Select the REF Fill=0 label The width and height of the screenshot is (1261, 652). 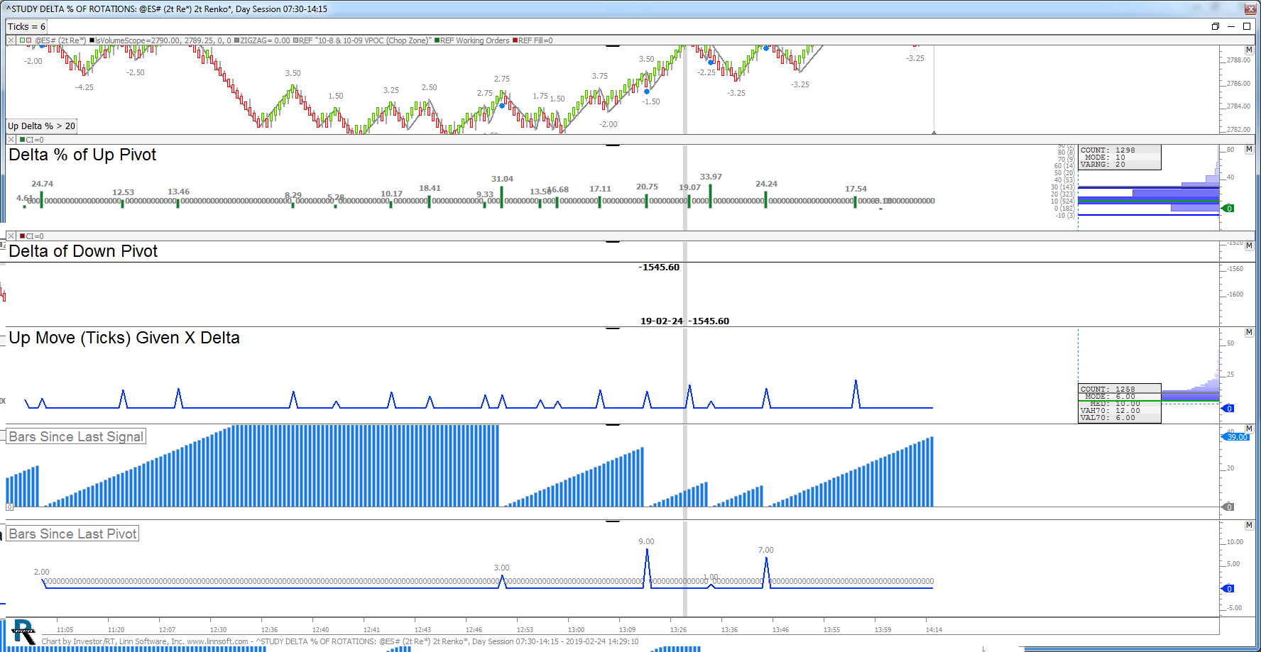click(535, 40)
